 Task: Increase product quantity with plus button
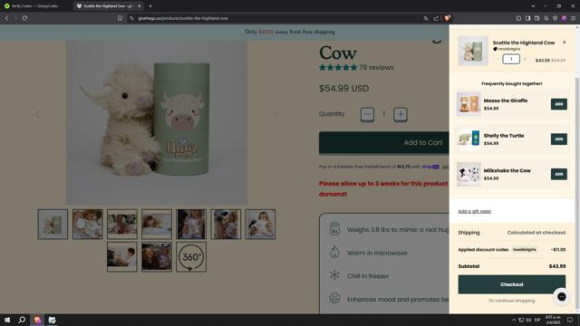click(x=401, y=114)
